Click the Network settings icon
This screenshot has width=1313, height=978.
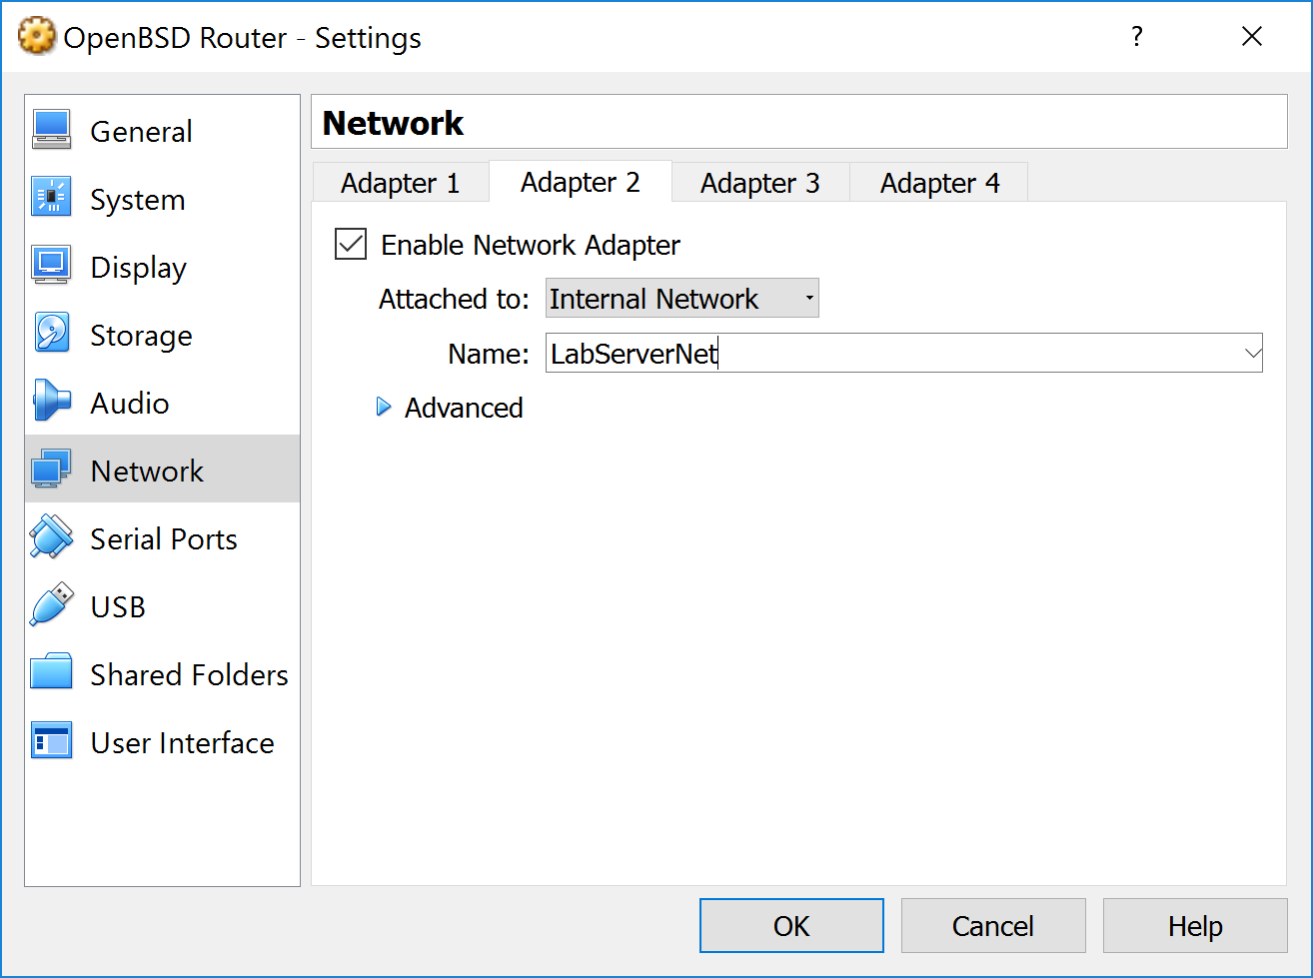51,470
